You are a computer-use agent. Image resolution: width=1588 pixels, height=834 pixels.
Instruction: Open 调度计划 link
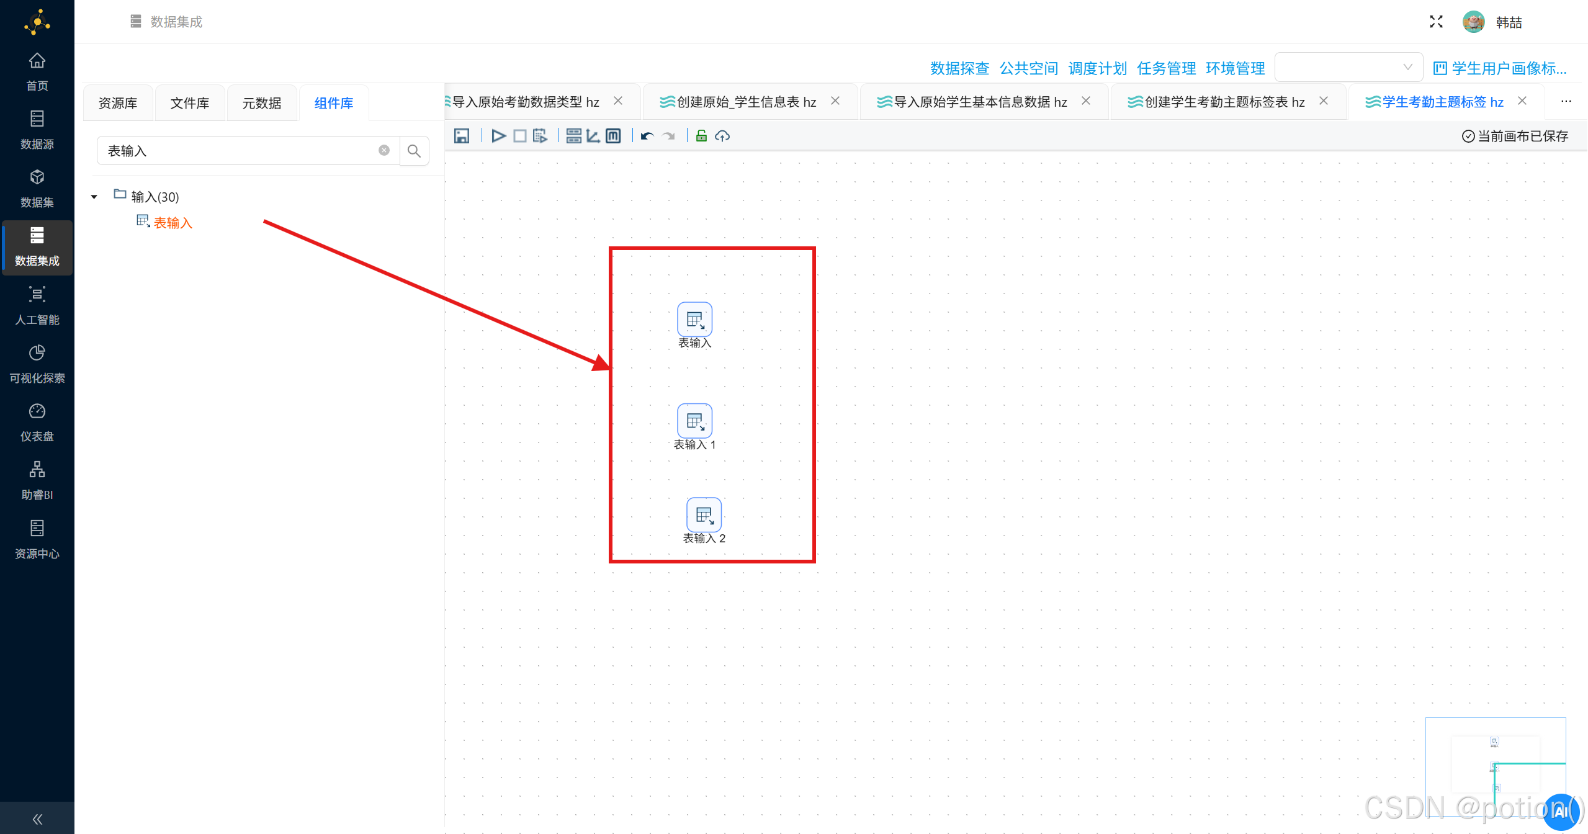1097,68
